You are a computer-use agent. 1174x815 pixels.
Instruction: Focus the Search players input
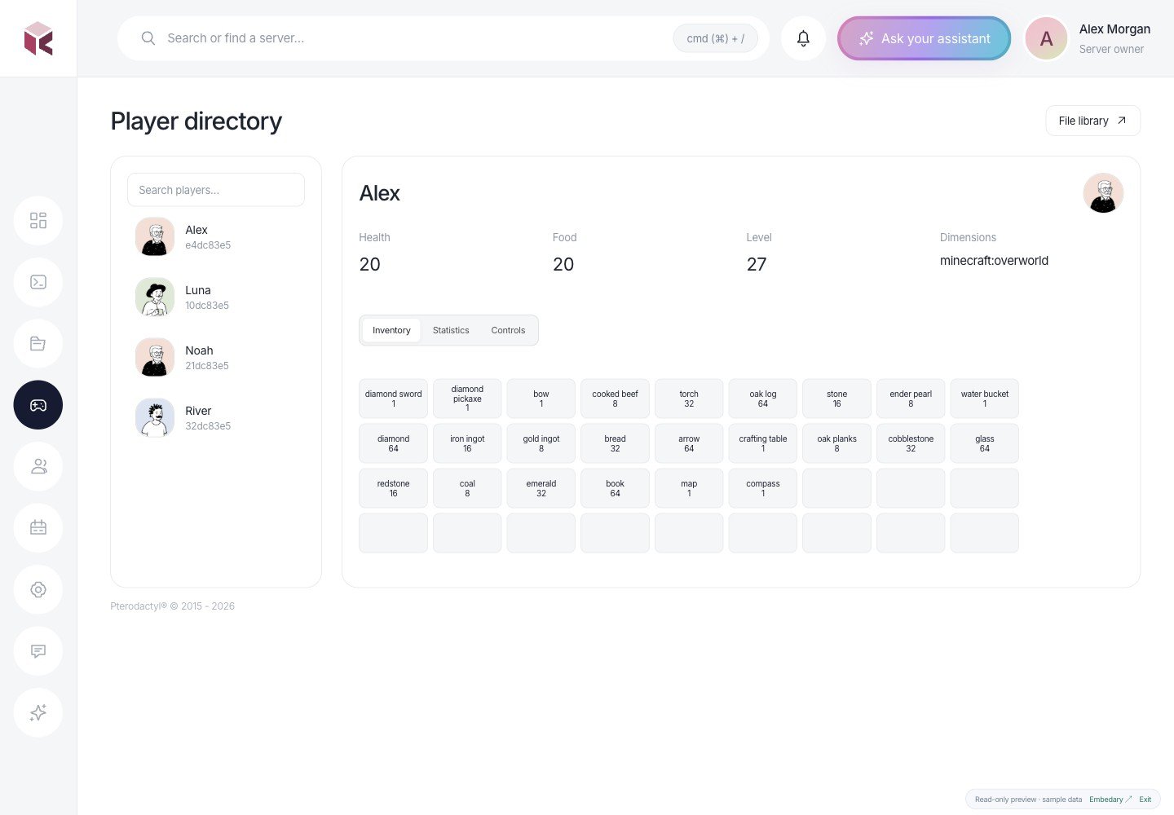point(216,190)
